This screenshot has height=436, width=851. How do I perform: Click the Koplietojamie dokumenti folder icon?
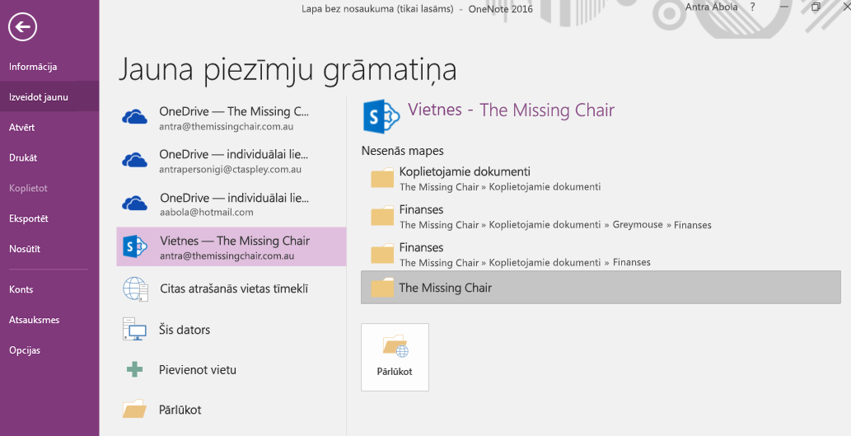(x=382, y=178)
